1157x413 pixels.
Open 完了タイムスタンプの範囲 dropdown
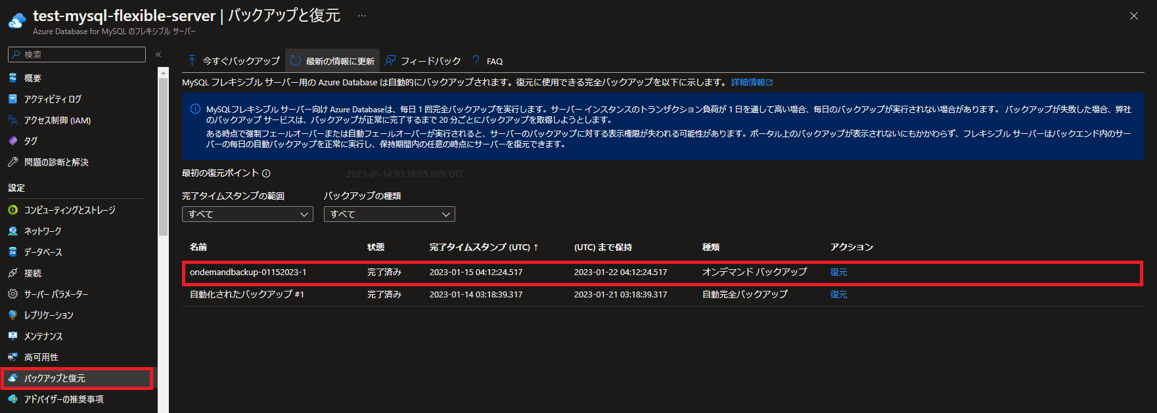pyautogui.click(x=248, y=214)
